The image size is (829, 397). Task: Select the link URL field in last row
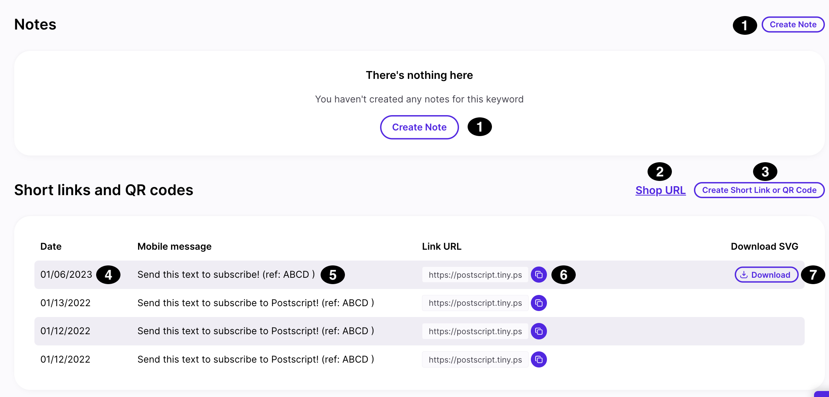coord(475,360)
